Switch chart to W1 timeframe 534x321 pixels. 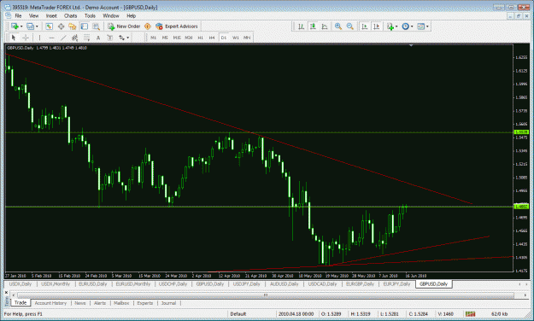tap(235, 38)
